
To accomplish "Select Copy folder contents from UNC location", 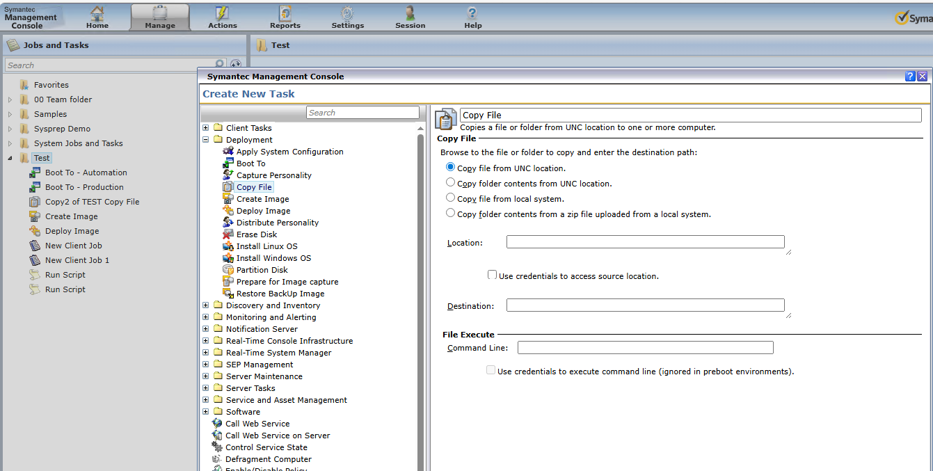I will 451,183.
